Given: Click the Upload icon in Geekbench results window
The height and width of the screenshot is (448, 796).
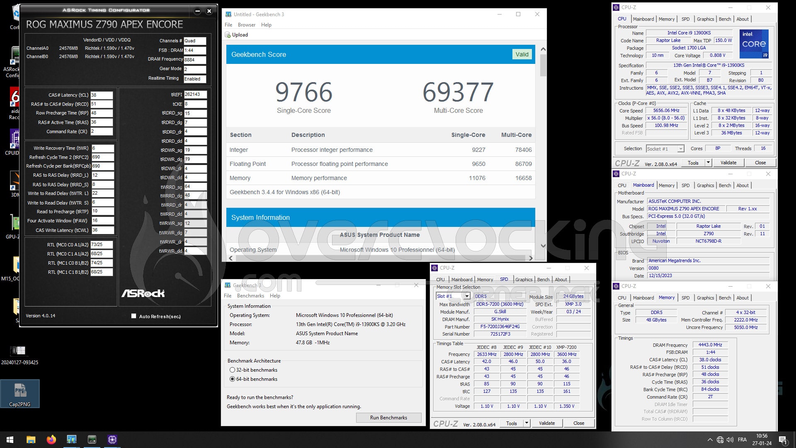Looking at the screenshot, I should click(x=227, y=35).
